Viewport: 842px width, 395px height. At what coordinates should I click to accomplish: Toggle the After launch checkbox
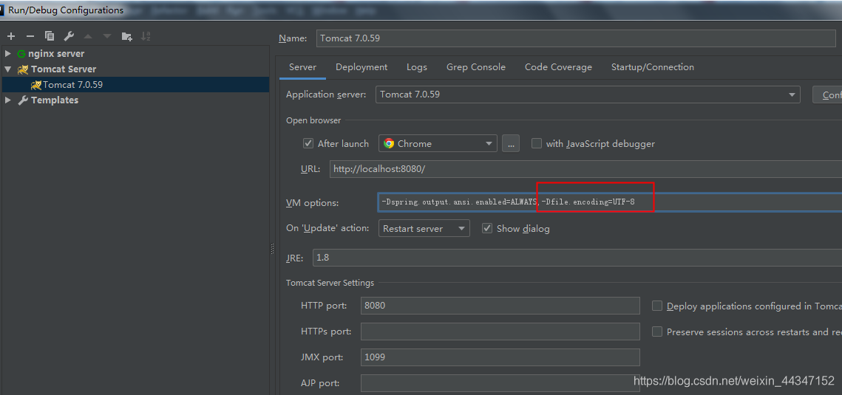[308, 144]
